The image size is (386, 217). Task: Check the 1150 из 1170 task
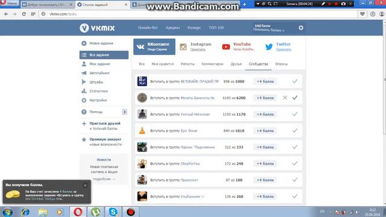coord(295,114)
